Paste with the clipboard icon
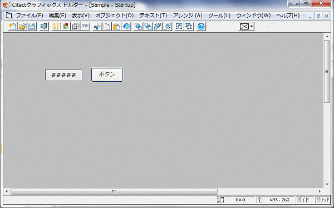Screen dimensions: 334x208 point(116,27)
